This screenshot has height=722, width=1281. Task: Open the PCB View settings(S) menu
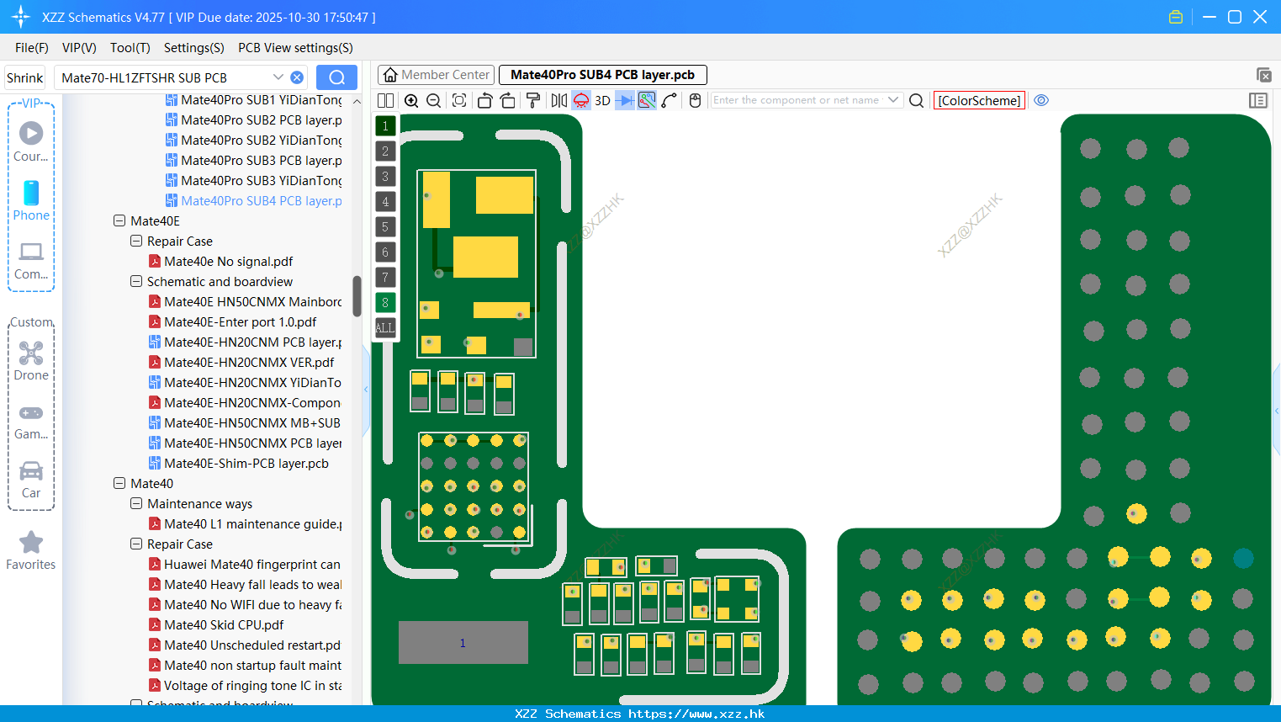click(x=295, y=48)
